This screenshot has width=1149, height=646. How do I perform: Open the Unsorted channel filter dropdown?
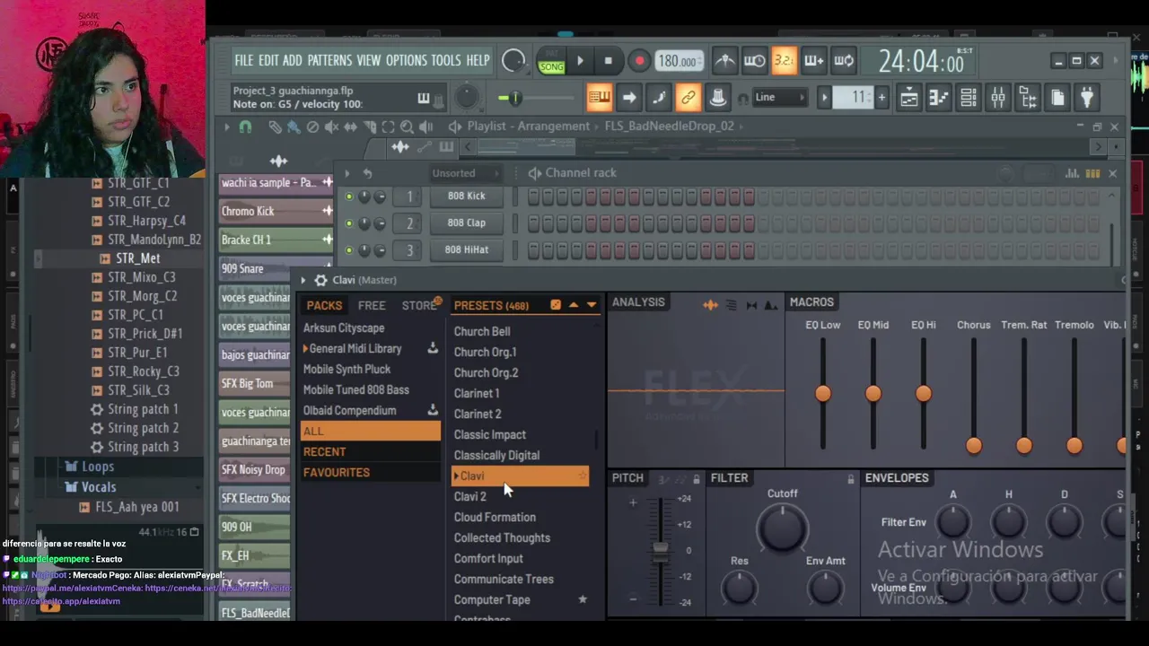click(464, 173)
